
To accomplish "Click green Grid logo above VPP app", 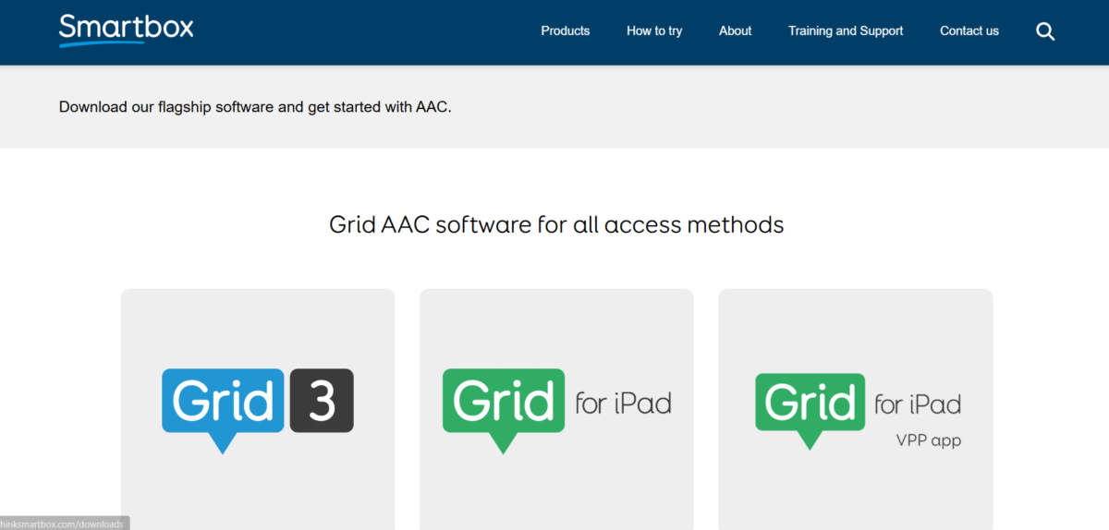I will [810, 411].
